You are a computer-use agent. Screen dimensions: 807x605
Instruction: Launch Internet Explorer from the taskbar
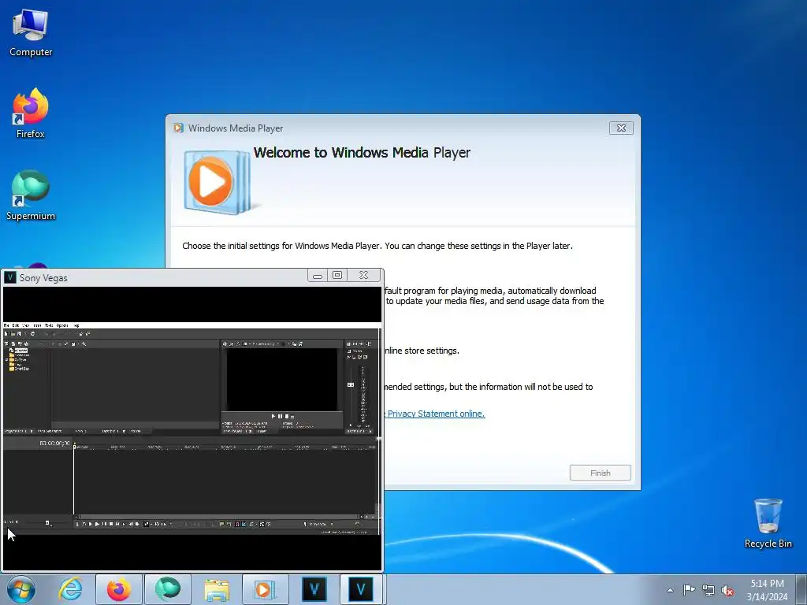[70, 589]
